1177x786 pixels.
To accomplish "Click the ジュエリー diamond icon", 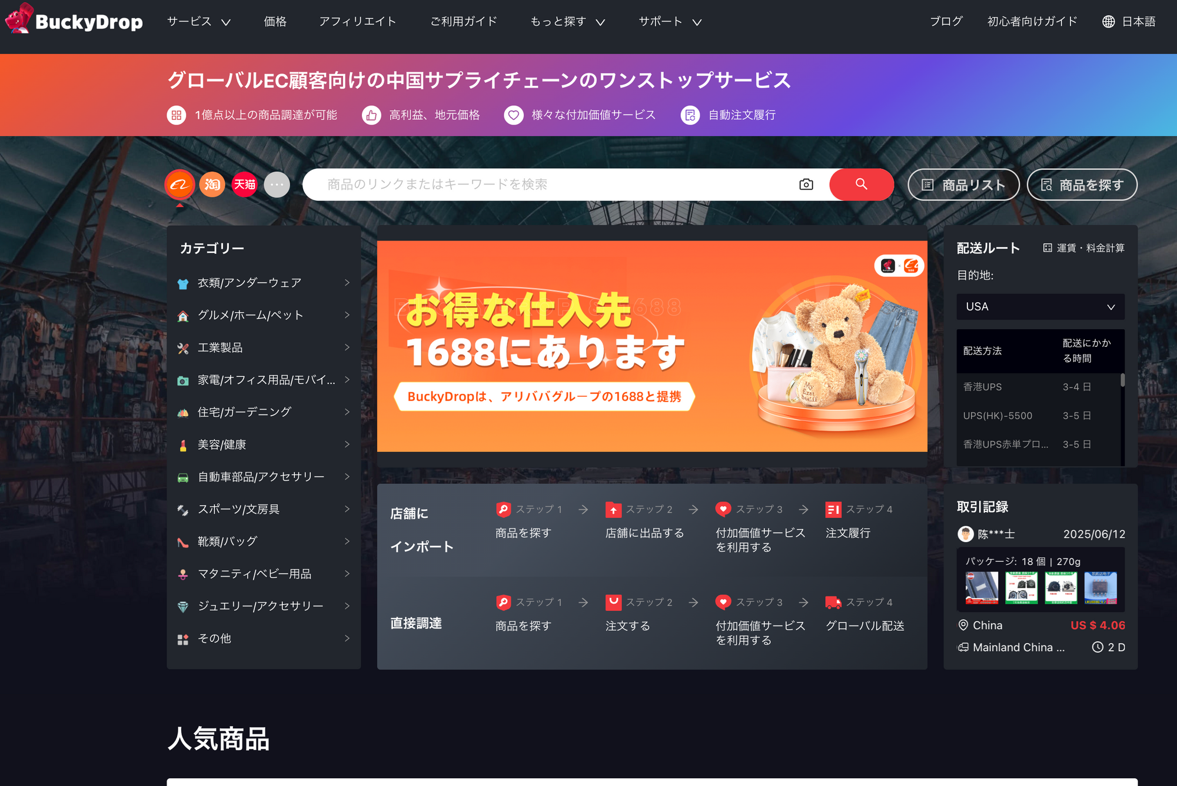I will point(183,607).
